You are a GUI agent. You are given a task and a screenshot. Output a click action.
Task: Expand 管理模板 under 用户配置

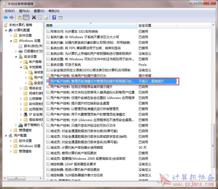click(x=11, y=151)
